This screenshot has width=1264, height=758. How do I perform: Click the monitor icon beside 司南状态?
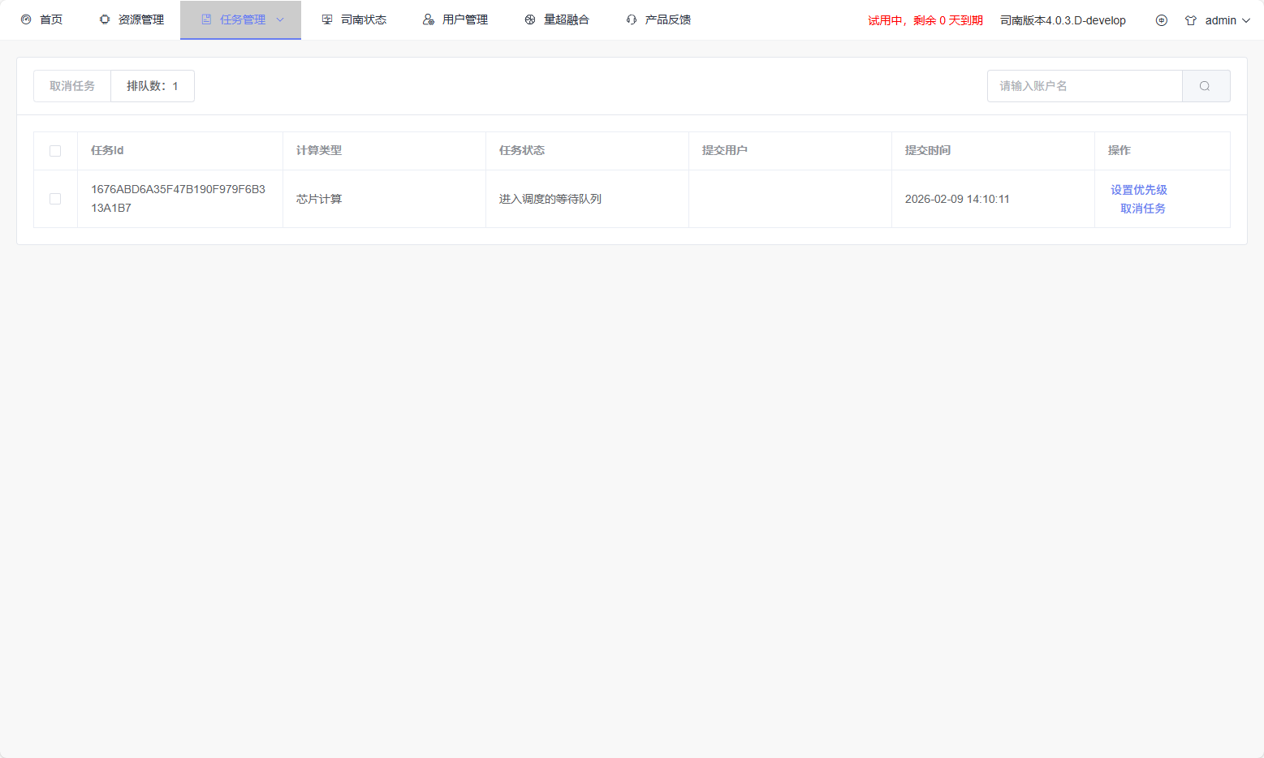327,19
